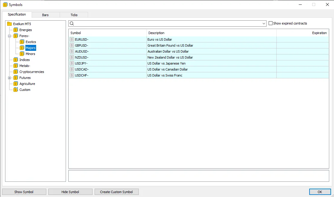Click the Energies folder icon in tree
This screenshot has height=197, width=334.
coord(16,30)
